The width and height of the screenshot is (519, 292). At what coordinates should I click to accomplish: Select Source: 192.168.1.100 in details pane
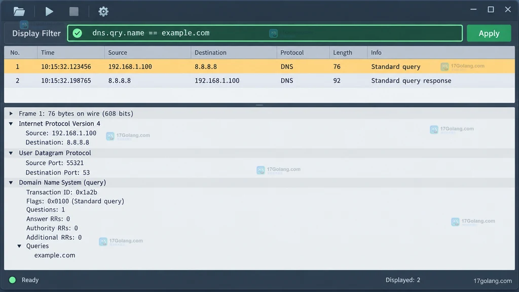[61, 133]
